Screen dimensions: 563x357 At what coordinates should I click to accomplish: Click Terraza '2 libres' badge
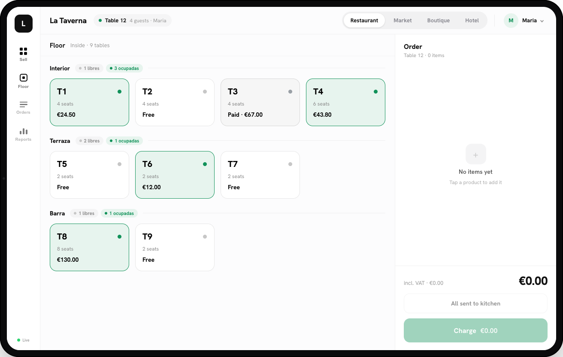[x=90, y=141]
